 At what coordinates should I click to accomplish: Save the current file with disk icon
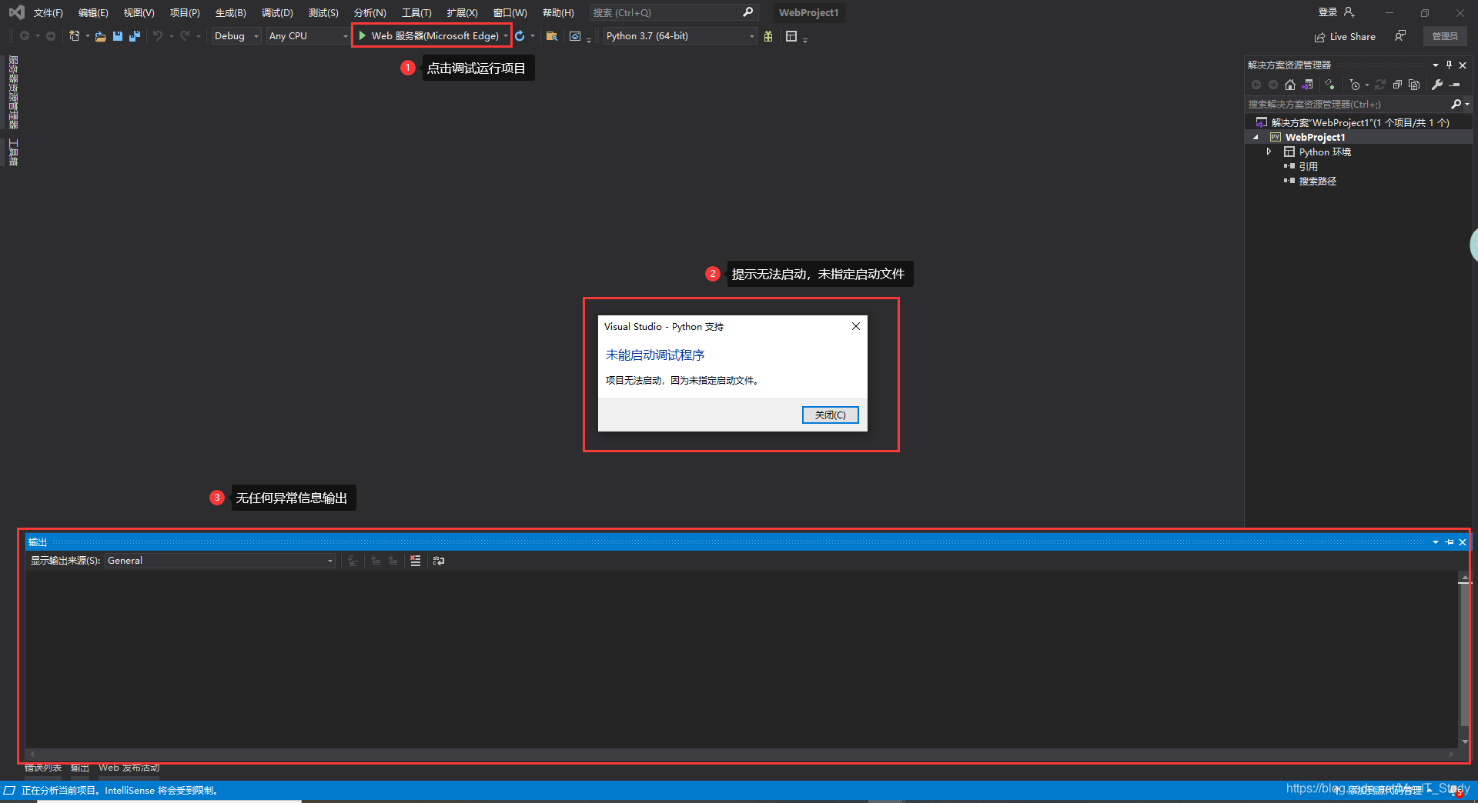click(118, 36)
